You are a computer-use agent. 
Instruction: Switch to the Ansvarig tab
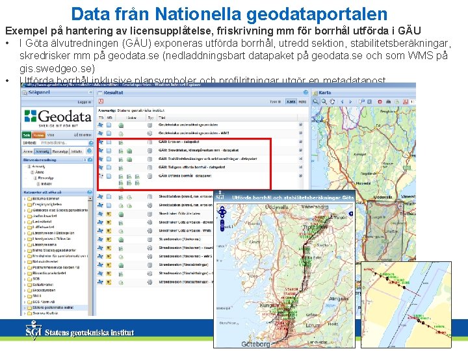(42, 151)
